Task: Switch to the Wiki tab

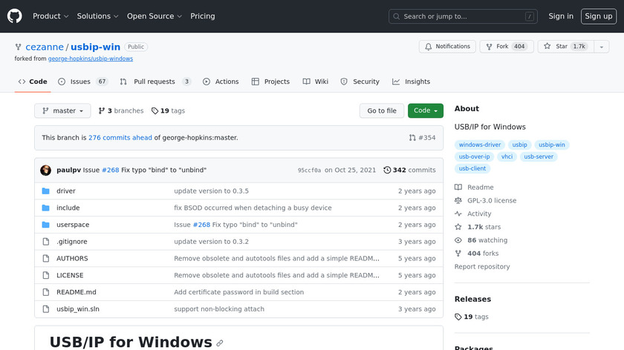Action: 316,82
